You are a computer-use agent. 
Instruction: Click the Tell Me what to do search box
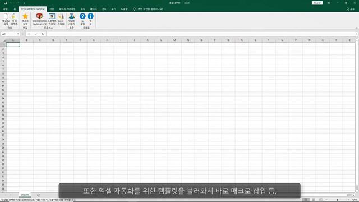(150, 9)
